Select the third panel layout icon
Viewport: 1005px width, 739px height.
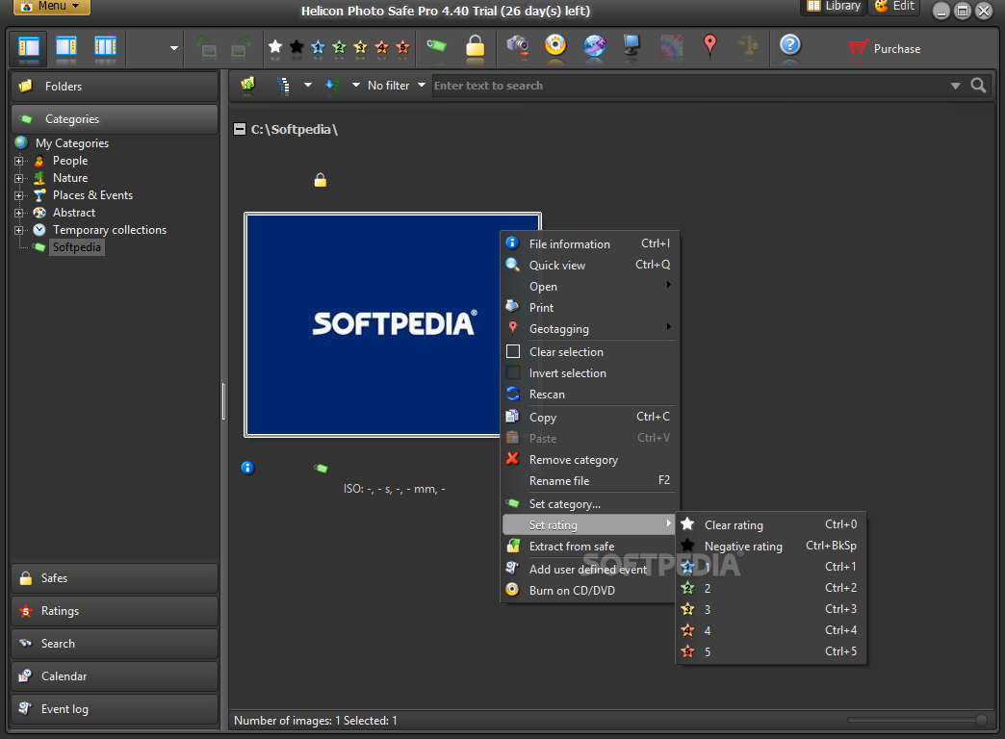[105, 47]
